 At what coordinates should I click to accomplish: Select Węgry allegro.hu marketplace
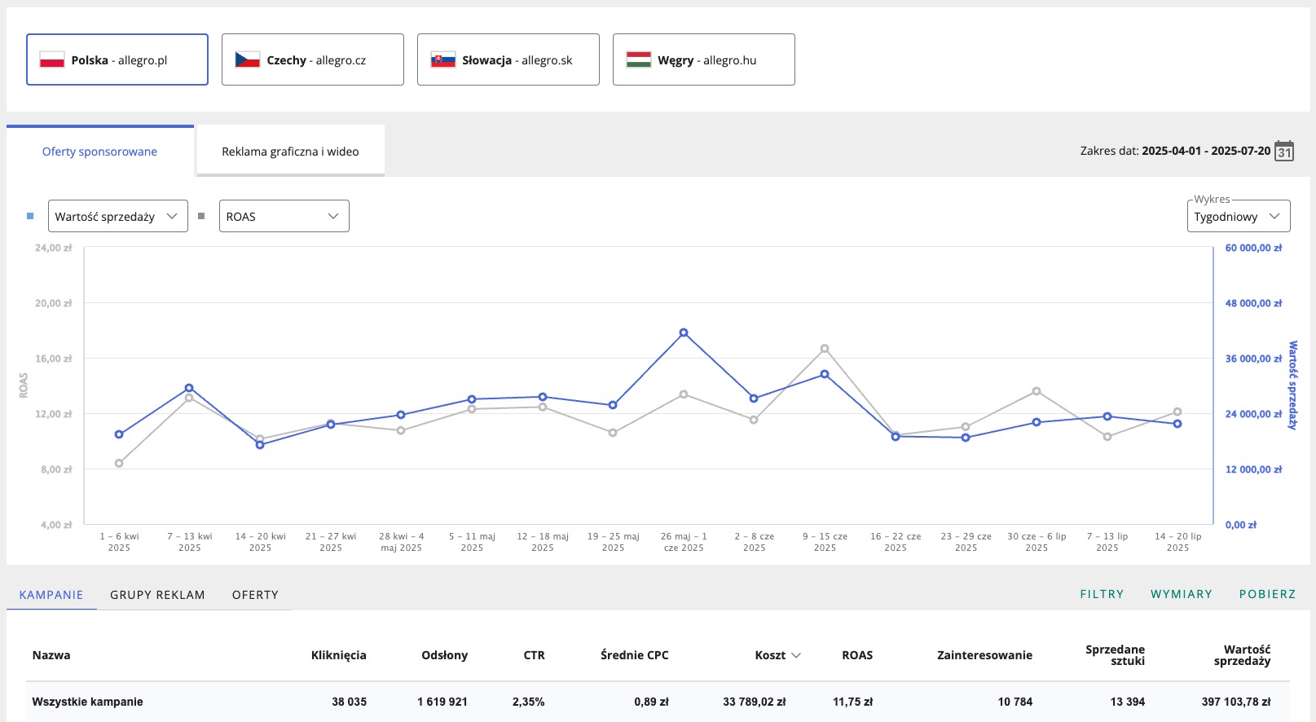pyautogui.click(x=704, y=59)
